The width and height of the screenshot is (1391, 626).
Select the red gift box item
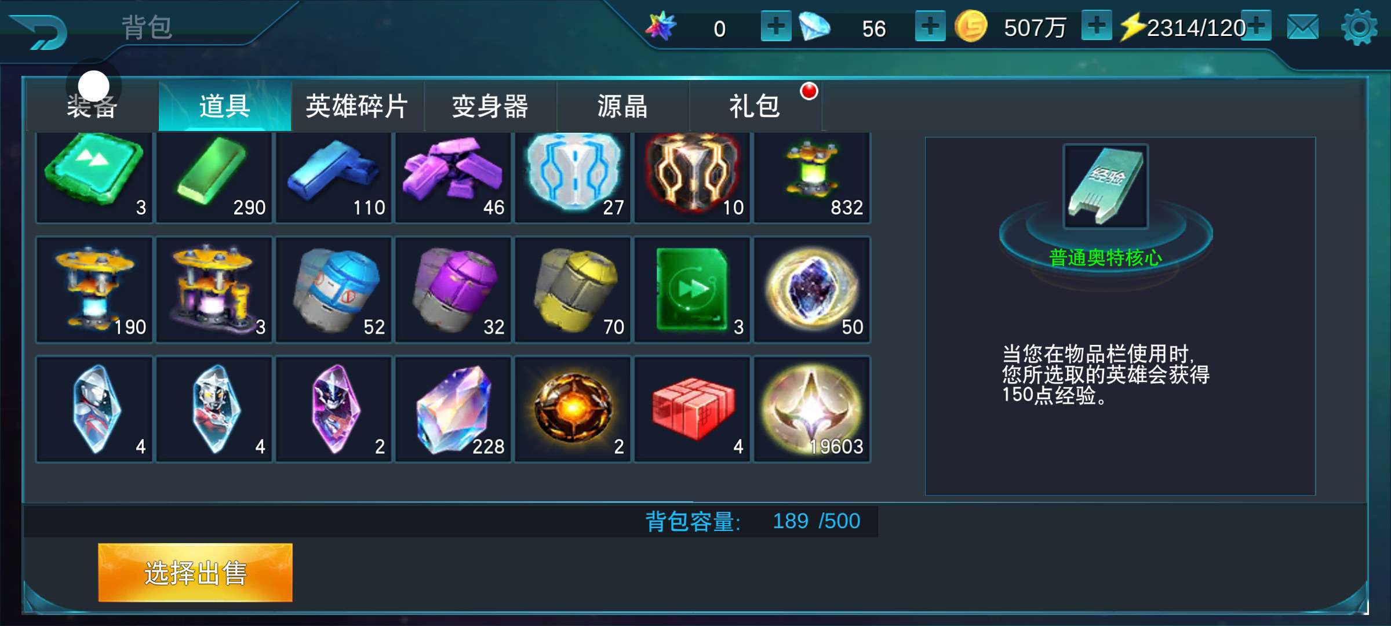(x=692, y=409)
